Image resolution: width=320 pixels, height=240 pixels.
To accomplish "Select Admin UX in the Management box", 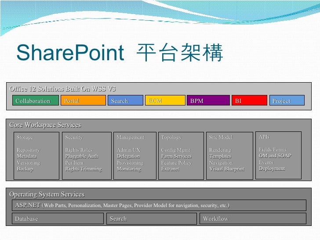I will (128, 150).
